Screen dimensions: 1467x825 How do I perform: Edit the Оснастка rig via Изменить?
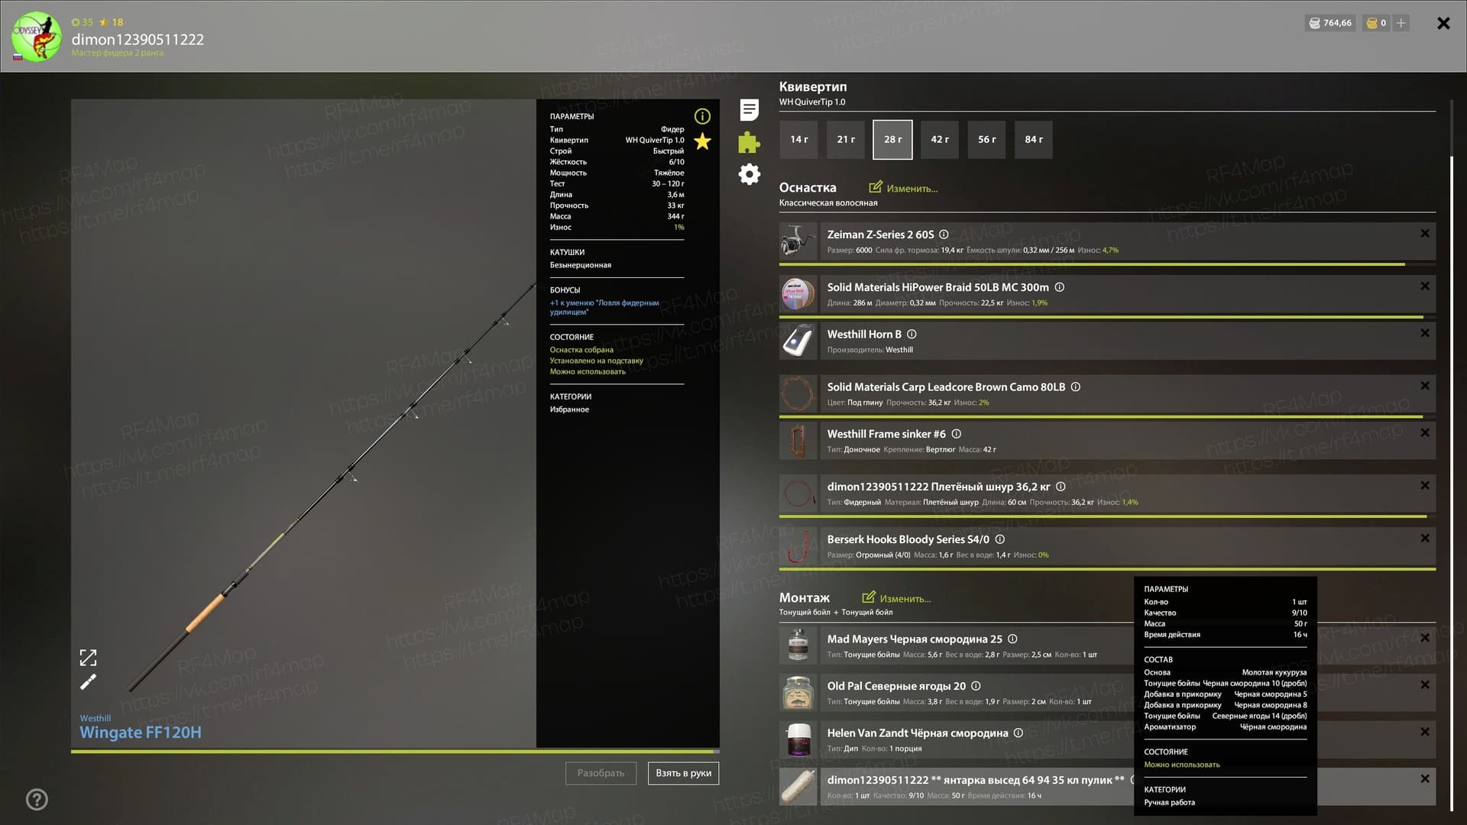[903, 188]
